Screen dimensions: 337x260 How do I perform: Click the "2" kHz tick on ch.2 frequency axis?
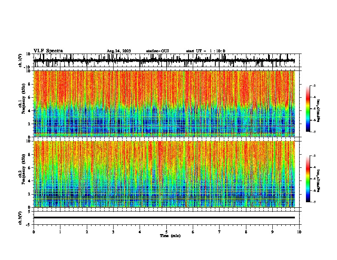[x=29, y=194]
